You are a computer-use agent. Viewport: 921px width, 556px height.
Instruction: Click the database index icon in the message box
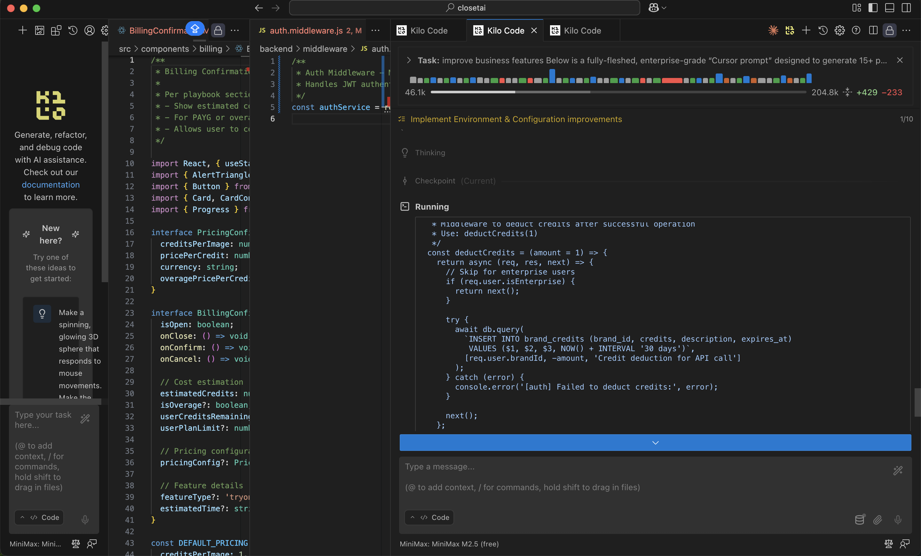coord(859,519)
